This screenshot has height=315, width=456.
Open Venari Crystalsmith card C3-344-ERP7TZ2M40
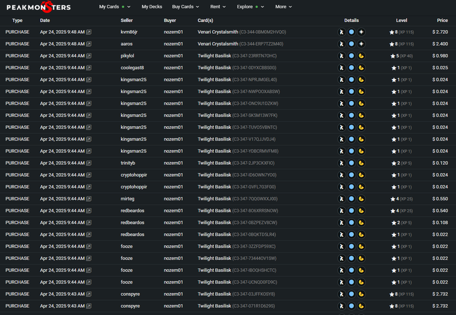240,44
